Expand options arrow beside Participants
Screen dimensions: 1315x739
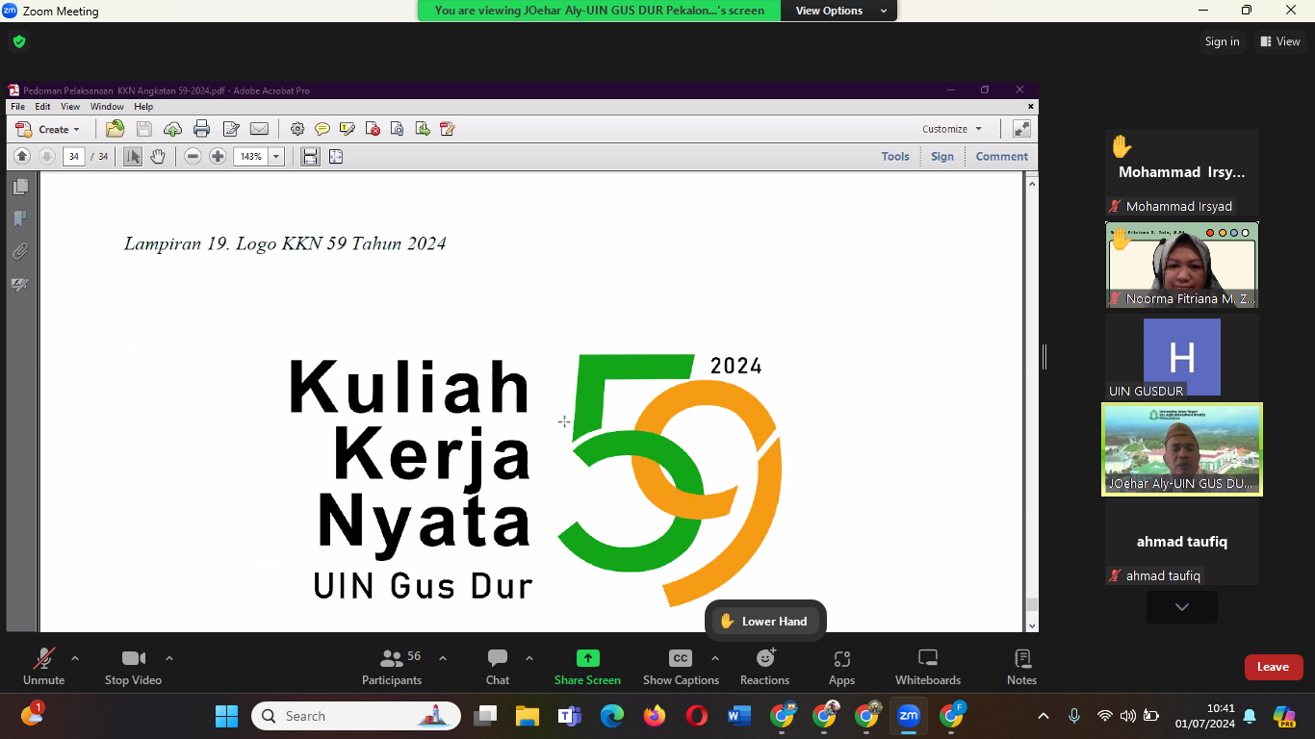point(443,658)
